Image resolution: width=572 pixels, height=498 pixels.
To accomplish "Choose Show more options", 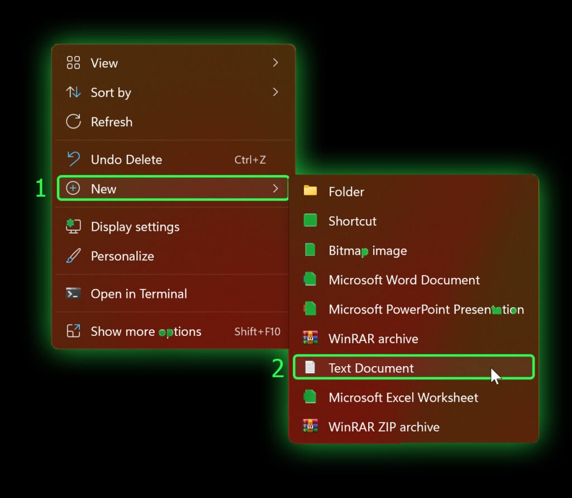I will (172, 331).
